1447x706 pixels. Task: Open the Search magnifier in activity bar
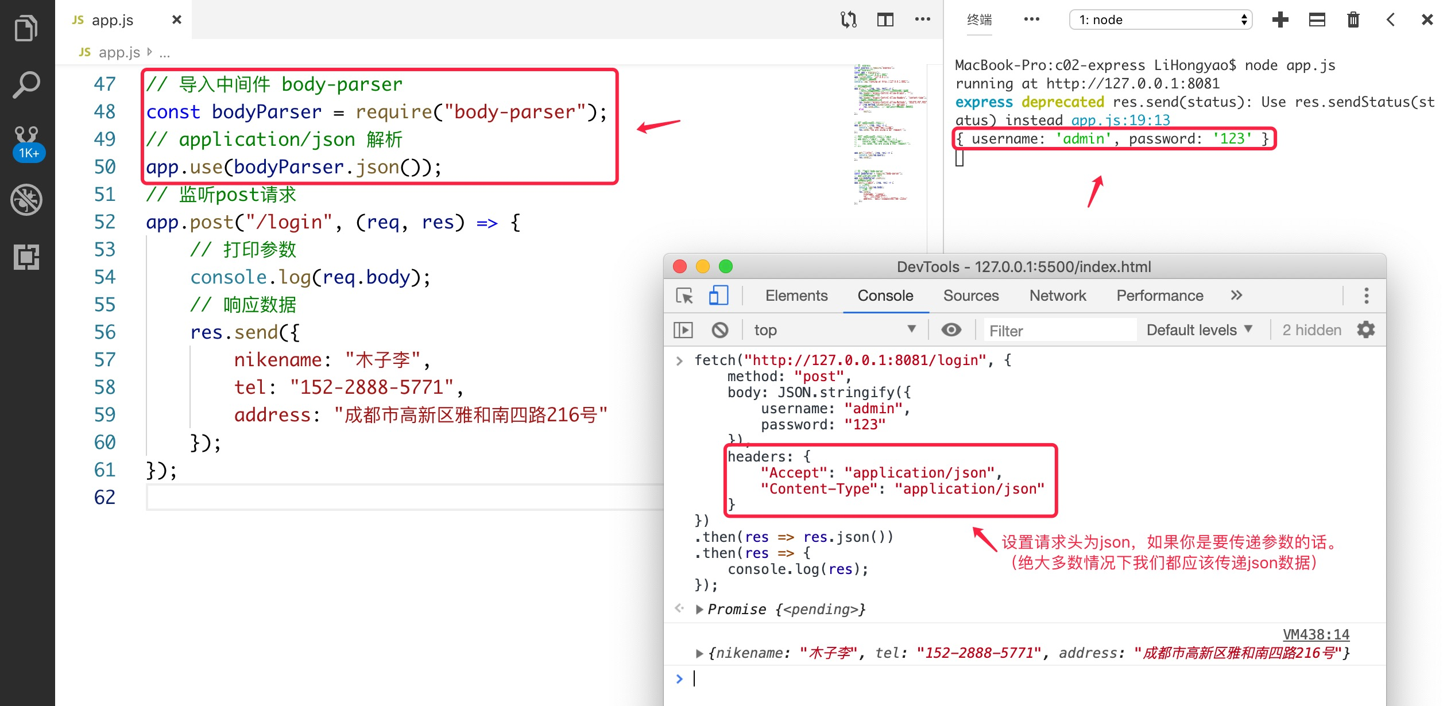click(26, 85)
